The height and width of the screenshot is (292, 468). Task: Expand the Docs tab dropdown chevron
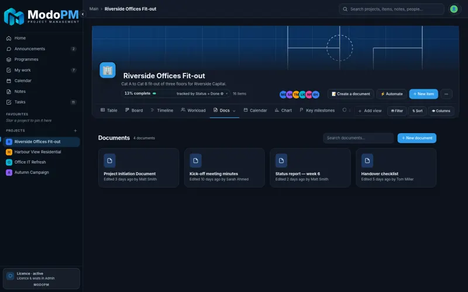(235, 110)
